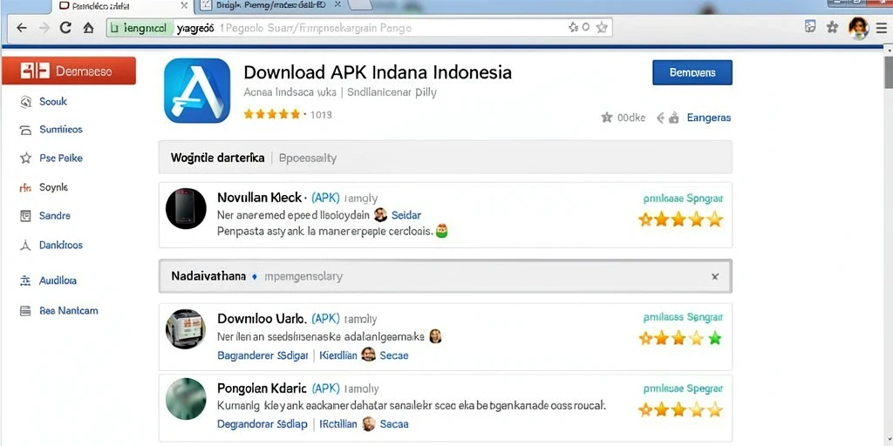Screen dimensions: 893x446
Task: Click the blue app logo icon
Action: pos(197,91)
